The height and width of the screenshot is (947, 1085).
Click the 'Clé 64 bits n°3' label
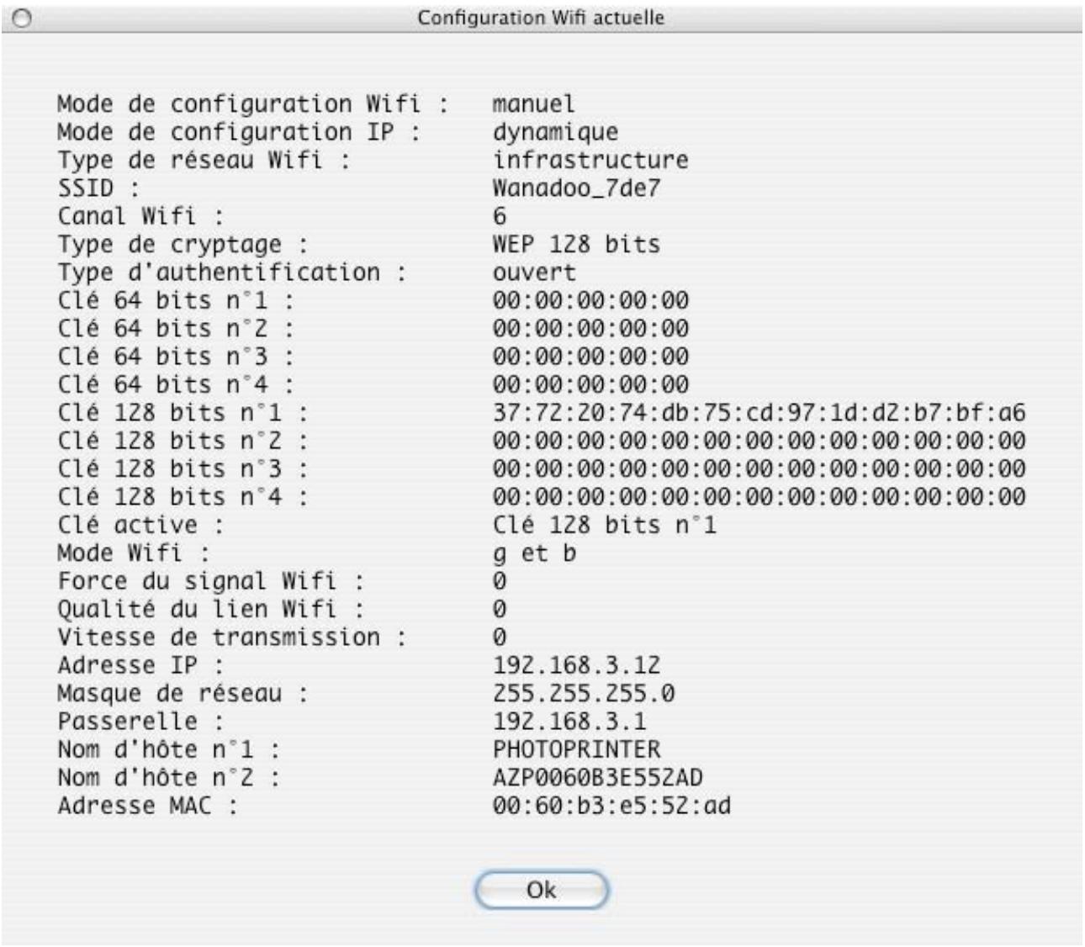click(x=176, y=357)
